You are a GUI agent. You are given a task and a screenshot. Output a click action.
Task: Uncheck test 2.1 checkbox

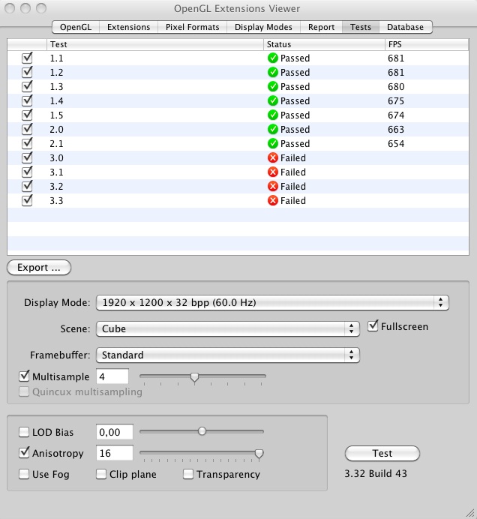27,144
